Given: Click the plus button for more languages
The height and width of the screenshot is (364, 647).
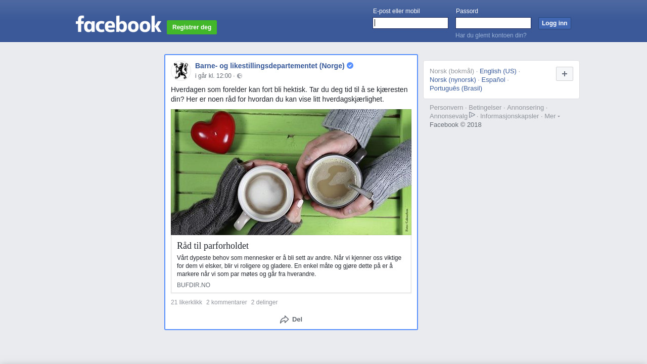Looking at the screenshot, I should click(564, 74).
